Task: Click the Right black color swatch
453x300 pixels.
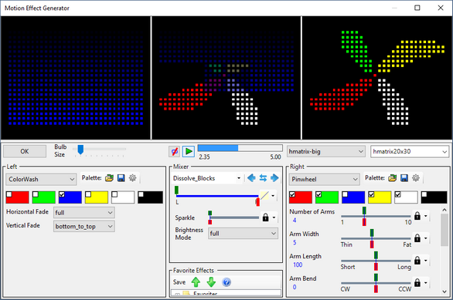Action: [x=434, y=197]
